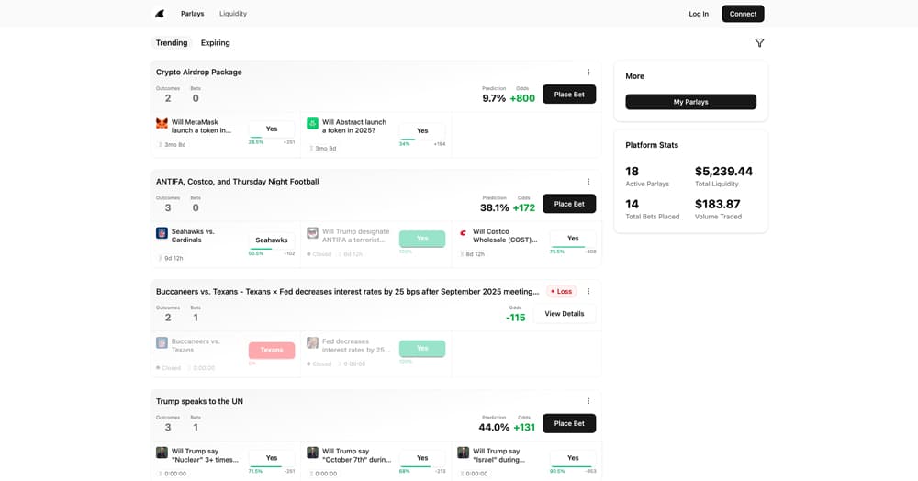Select Yes for Abstract token launch
Screen dimensions: 918x481
422,130
